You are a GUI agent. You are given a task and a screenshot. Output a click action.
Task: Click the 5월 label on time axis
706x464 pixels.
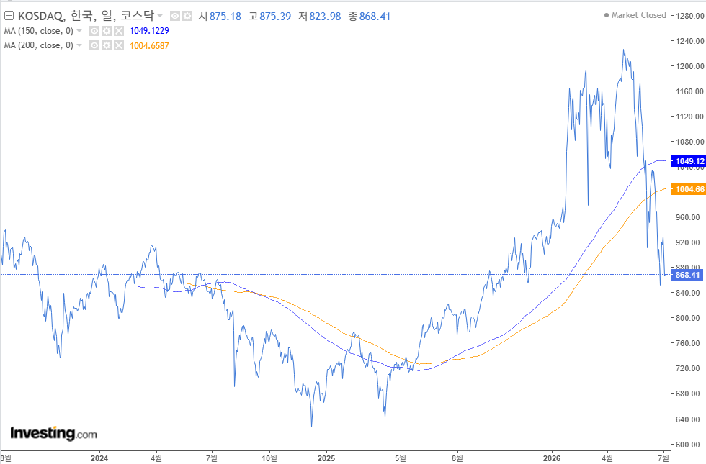click(x=401, y=458)
